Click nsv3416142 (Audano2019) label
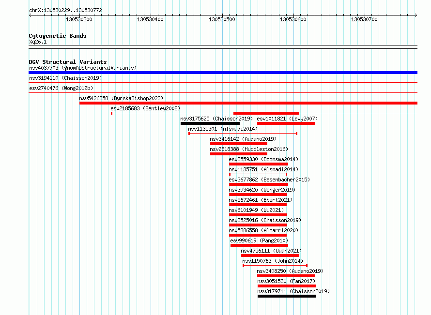 [243, 139]
